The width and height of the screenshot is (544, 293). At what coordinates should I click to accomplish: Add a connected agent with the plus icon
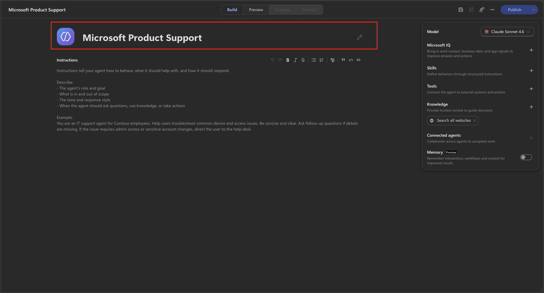tap(531, 138)
